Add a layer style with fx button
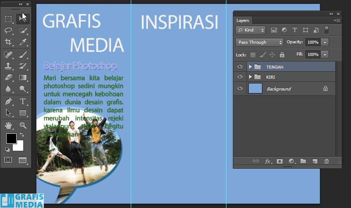The height and width of the screenshot is (208, 351). pyautogui.click(x=268, y=161)
